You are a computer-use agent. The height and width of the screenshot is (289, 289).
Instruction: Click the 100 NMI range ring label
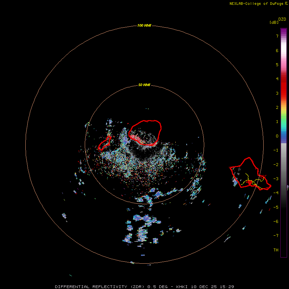pyautogui.click(x=144, y=25)
